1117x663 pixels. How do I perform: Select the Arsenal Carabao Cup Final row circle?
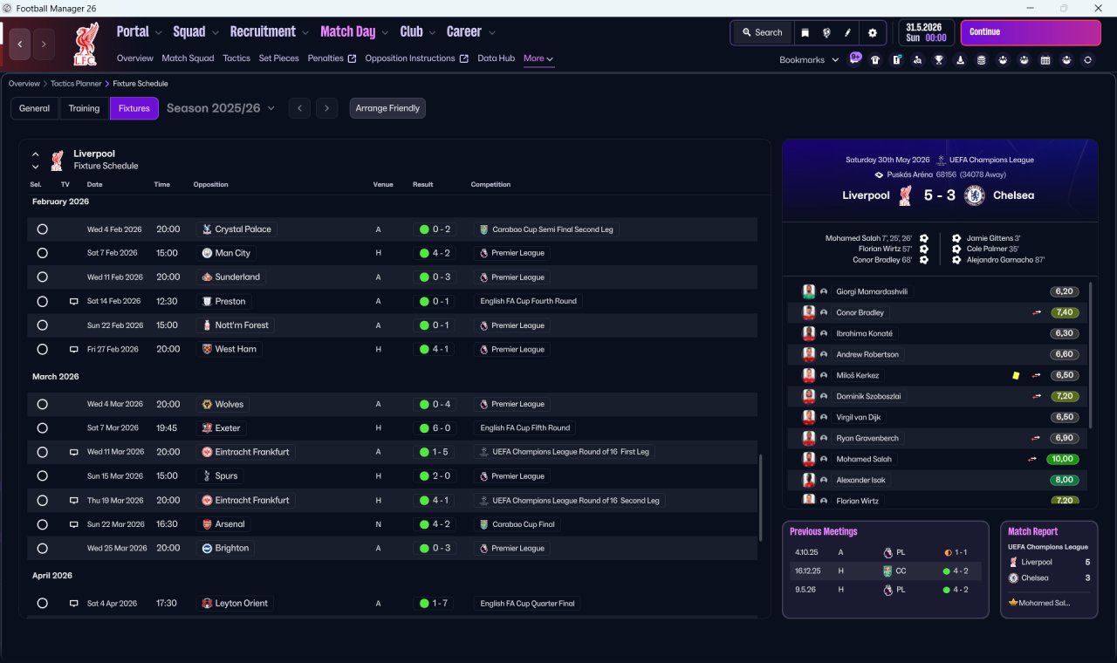[42, 524]
